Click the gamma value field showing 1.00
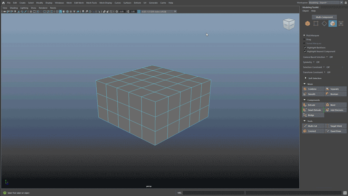 (x=132, y=12)
